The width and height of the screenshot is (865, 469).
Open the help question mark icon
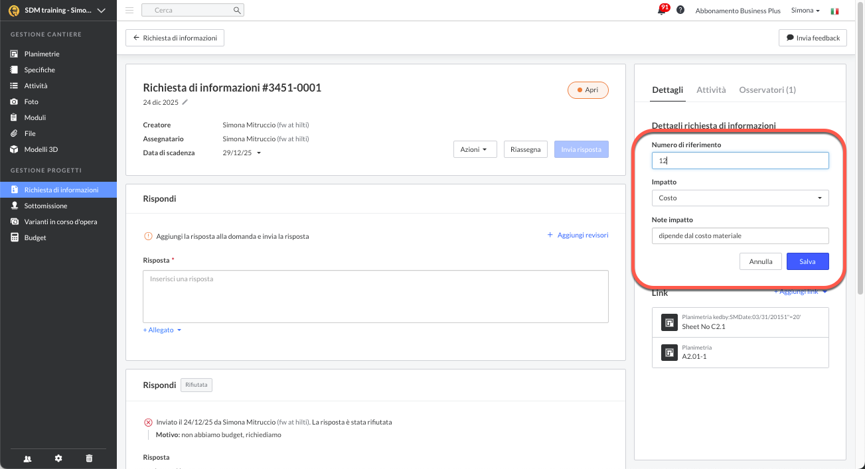(680, 11)
